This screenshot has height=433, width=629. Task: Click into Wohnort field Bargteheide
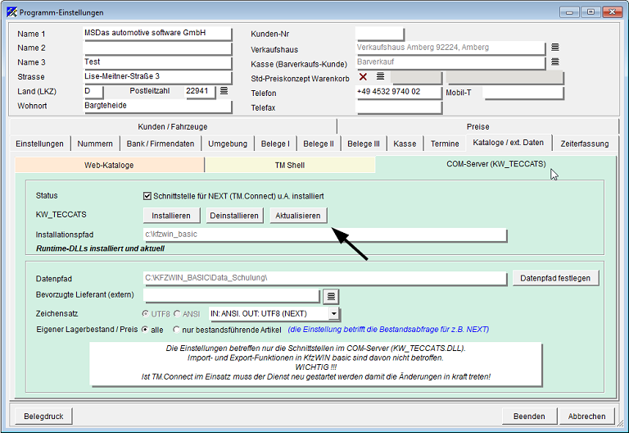(157, 106)
